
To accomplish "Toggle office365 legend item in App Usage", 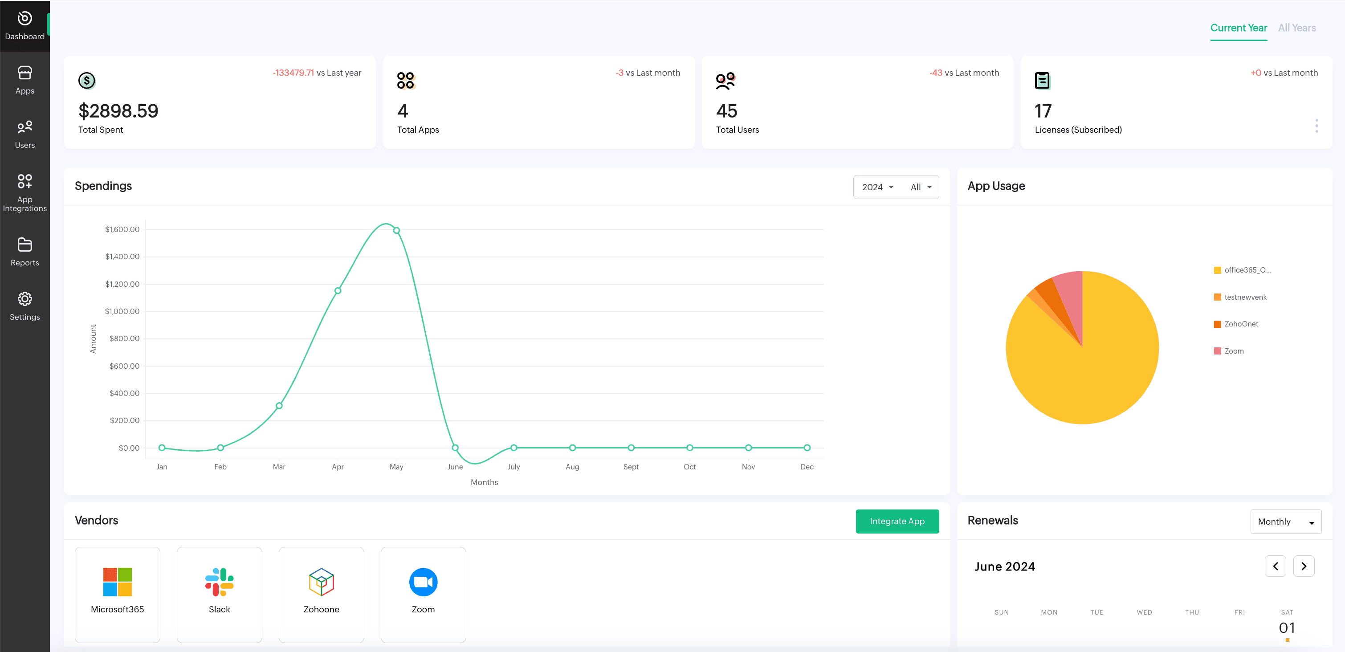I will tap(1247, 270).
